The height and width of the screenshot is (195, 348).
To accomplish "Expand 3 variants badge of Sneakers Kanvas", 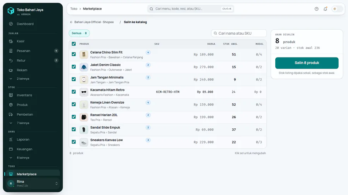I will click(148, 140).
